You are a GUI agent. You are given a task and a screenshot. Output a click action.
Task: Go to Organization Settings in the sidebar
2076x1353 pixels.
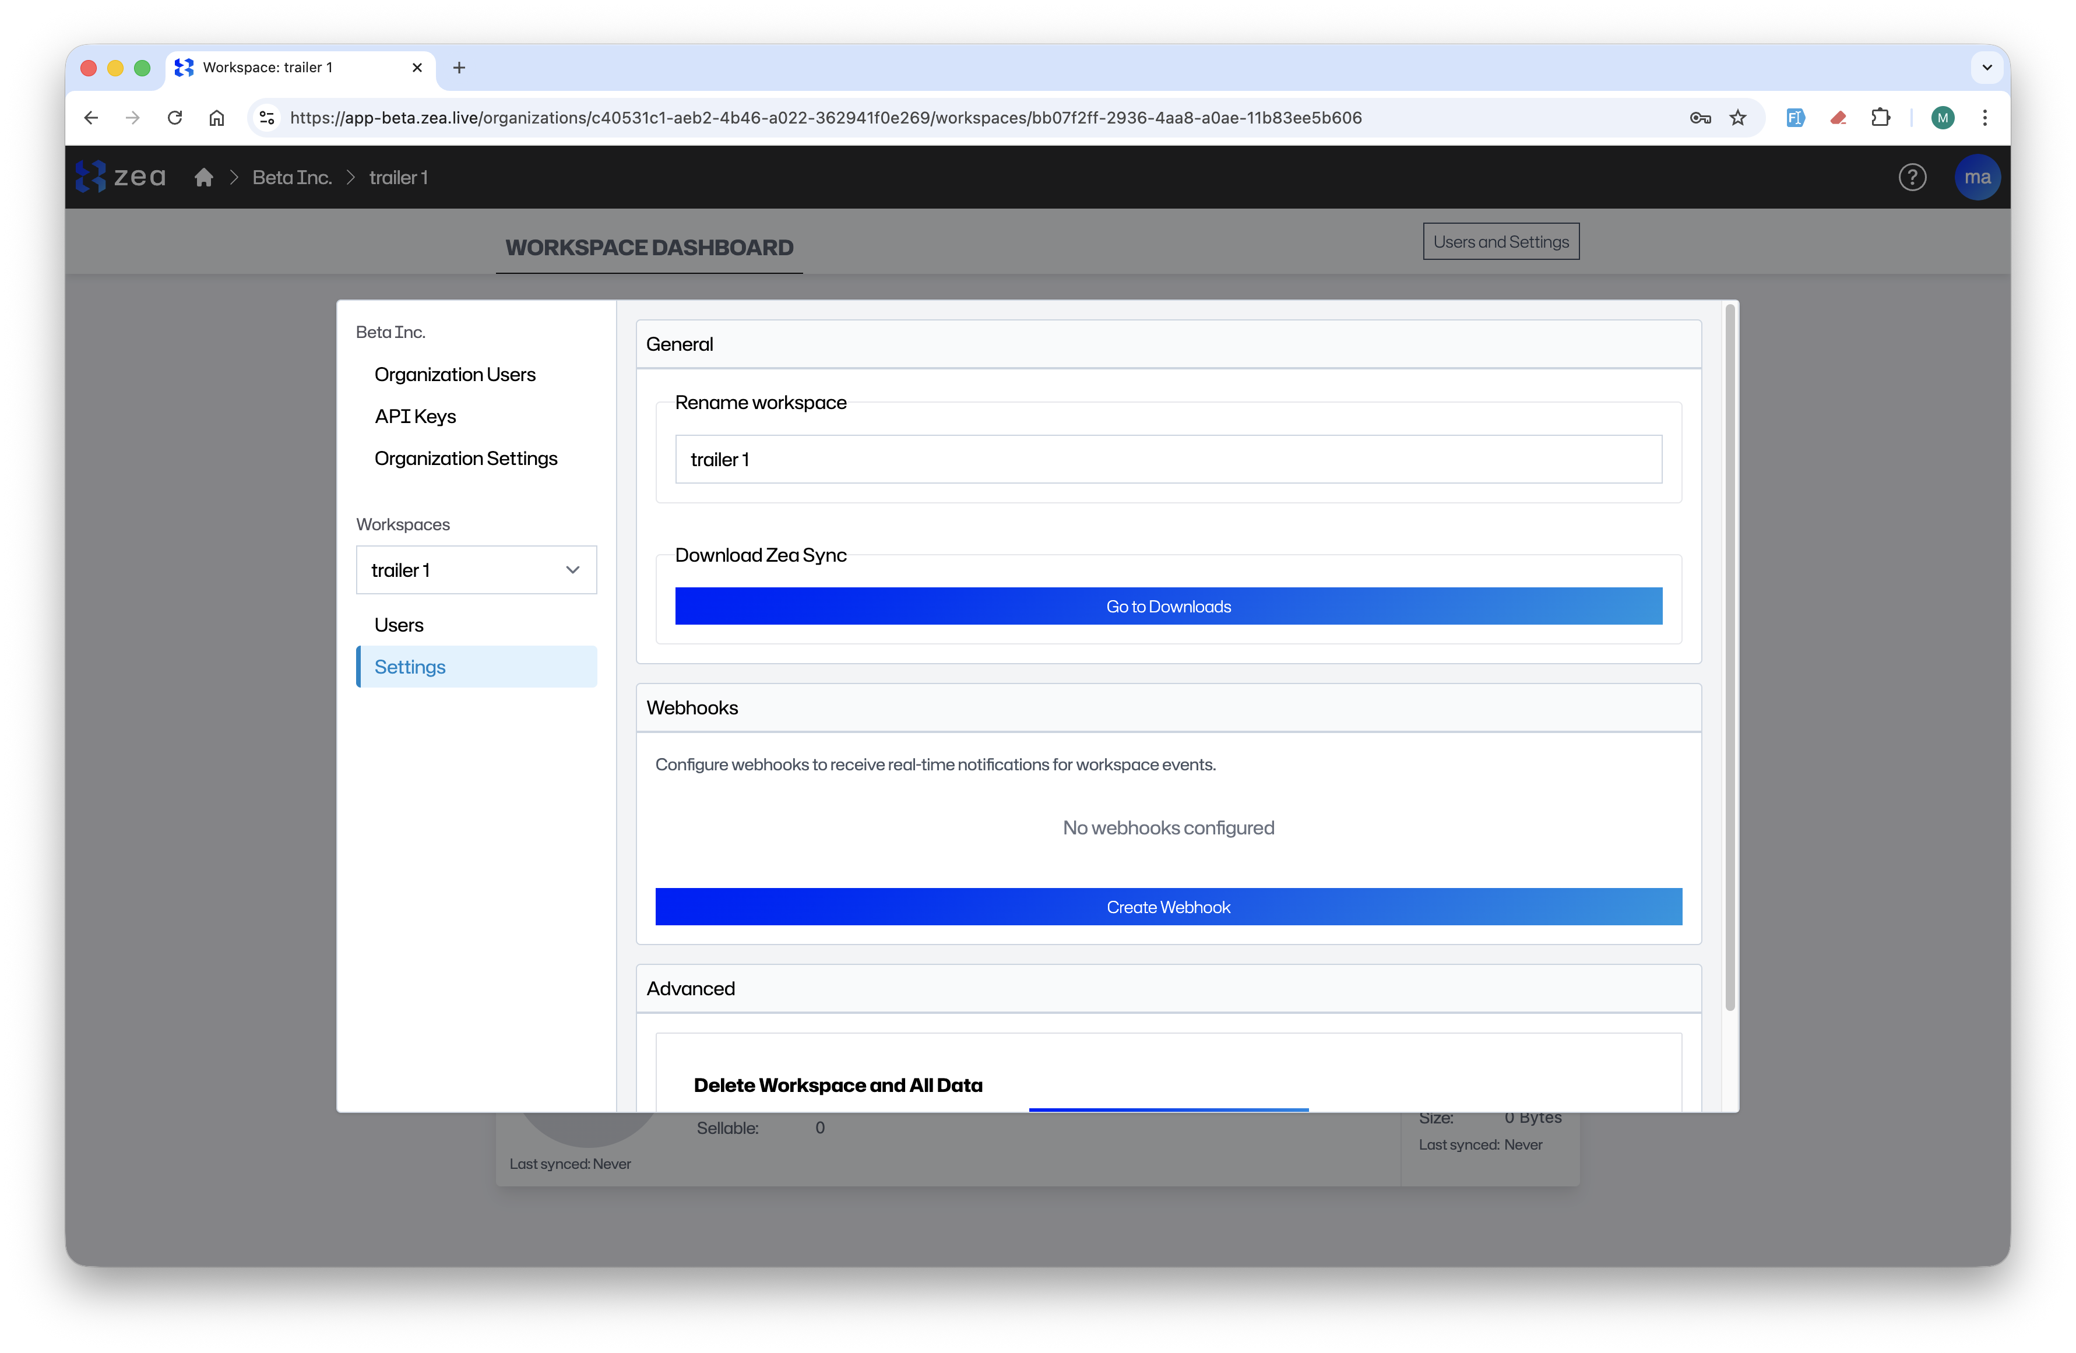466,458
